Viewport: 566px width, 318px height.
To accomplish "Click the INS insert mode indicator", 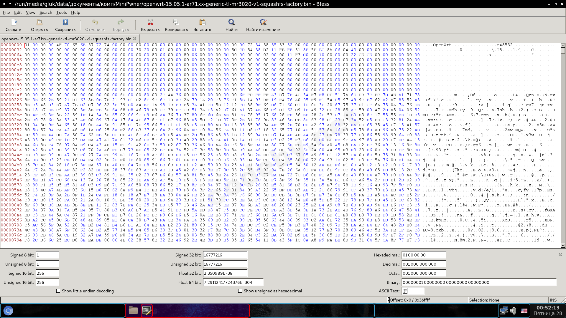I will (553, 300).
